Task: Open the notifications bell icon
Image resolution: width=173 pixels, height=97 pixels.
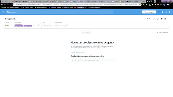Action: click(166, 12)
